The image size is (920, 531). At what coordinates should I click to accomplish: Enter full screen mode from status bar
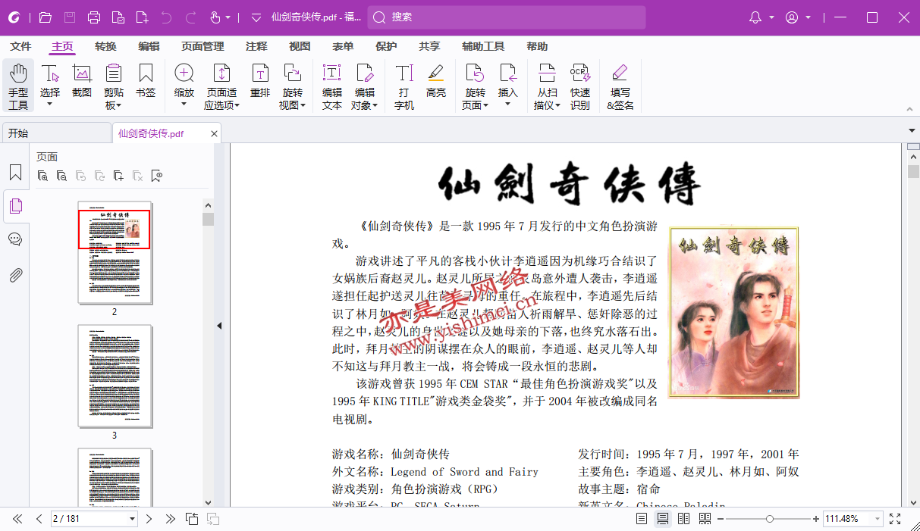point(895,519)
